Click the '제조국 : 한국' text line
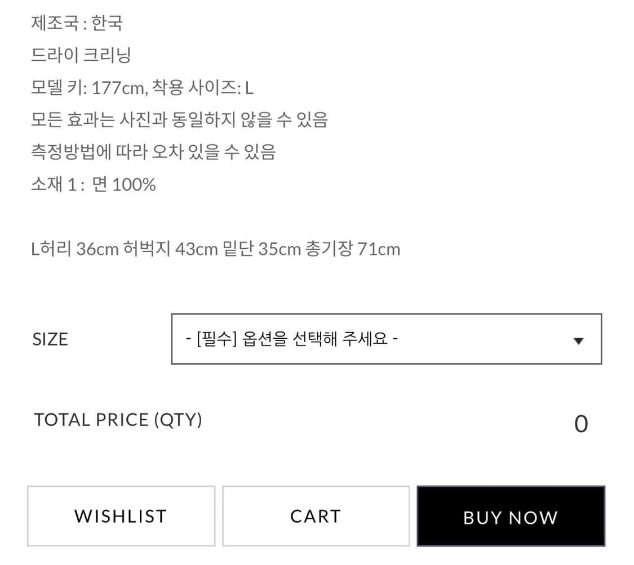Image resolution: width=634 pixels, height=565 pixels. 77,23
